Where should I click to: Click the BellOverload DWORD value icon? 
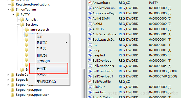pyautogui.click(x=90, y=60)
